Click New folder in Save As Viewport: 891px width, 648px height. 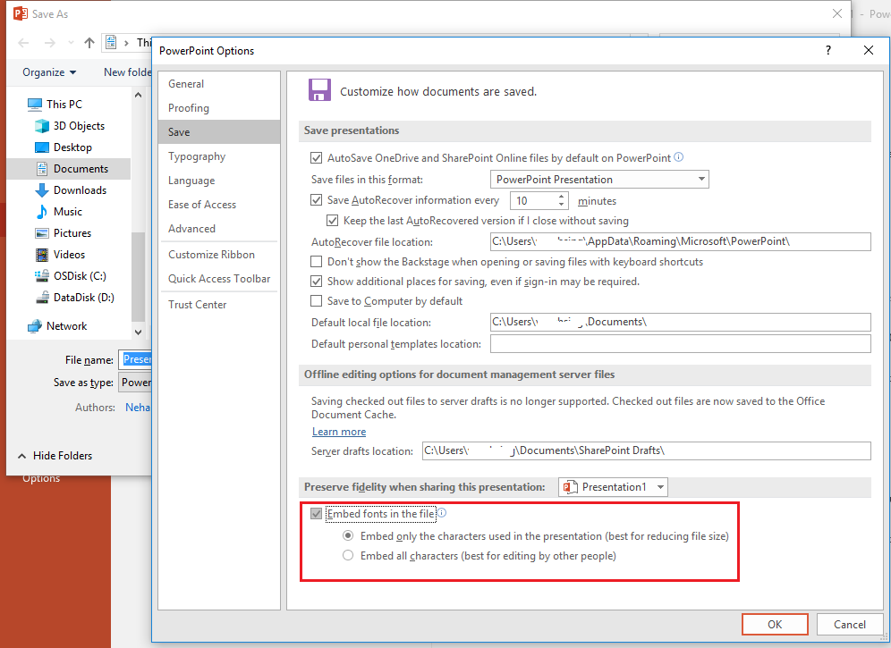click(x=127, y=72)
